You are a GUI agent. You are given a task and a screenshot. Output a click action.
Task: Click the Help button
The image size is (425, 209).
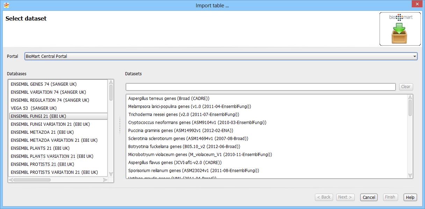click(410, 197)
